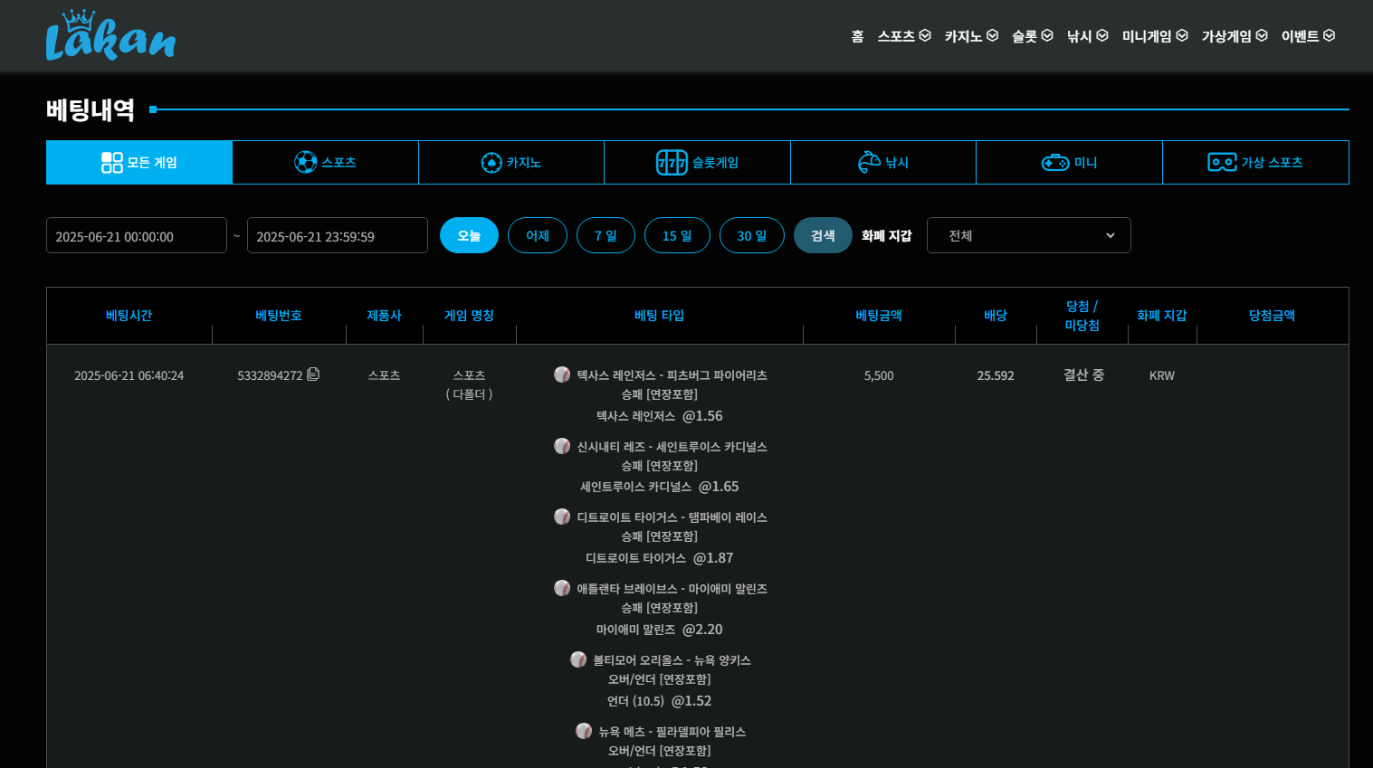Click the Lakan crown logo

tap(110, 36)
